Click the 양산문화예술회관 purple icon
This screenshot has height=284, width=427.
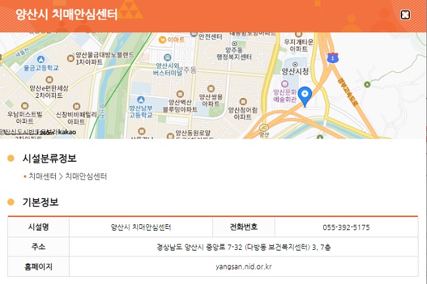(284, 83)
